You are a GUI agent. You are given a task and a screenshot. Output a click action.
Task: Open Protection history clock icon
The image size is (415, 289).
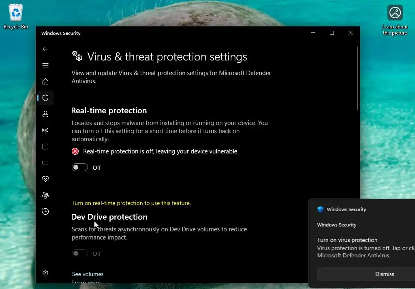[45, 211]
